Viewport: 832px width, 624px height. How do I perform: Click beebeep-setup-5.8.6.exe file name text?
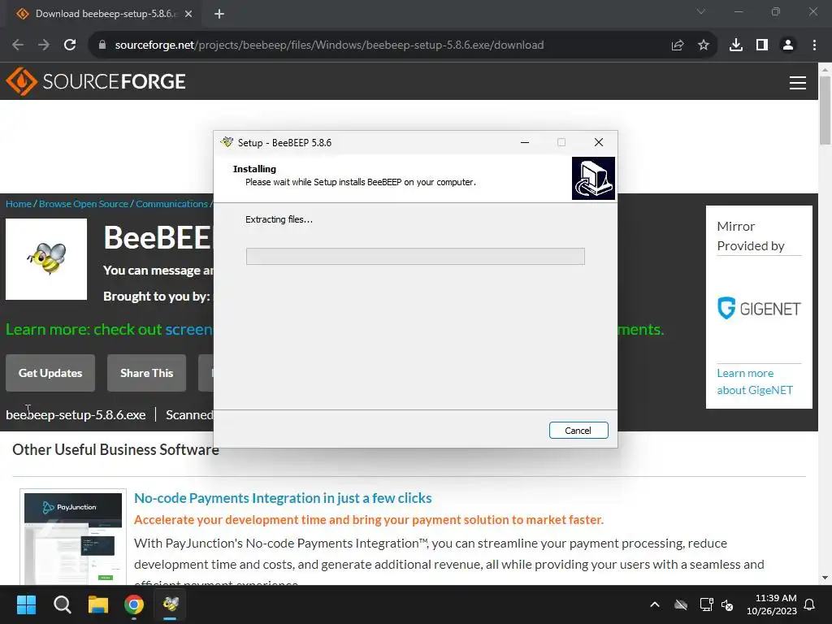[76, 415]
